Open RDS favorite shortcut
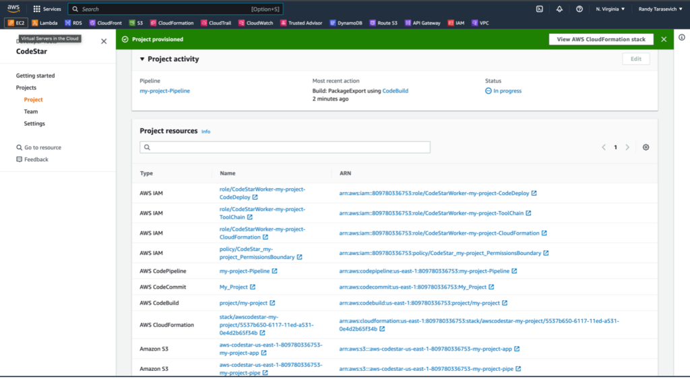 coord(73,23)
